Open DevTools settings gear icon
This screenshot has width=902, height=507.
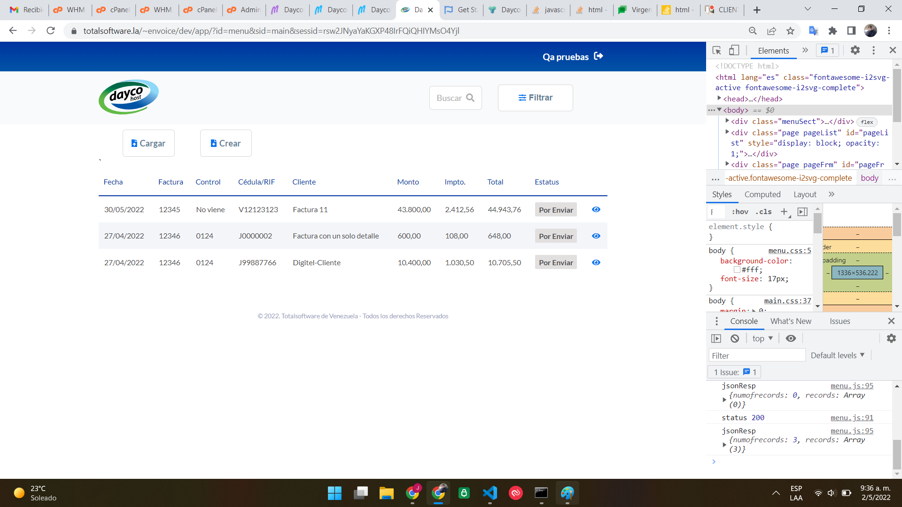point(855,50)
